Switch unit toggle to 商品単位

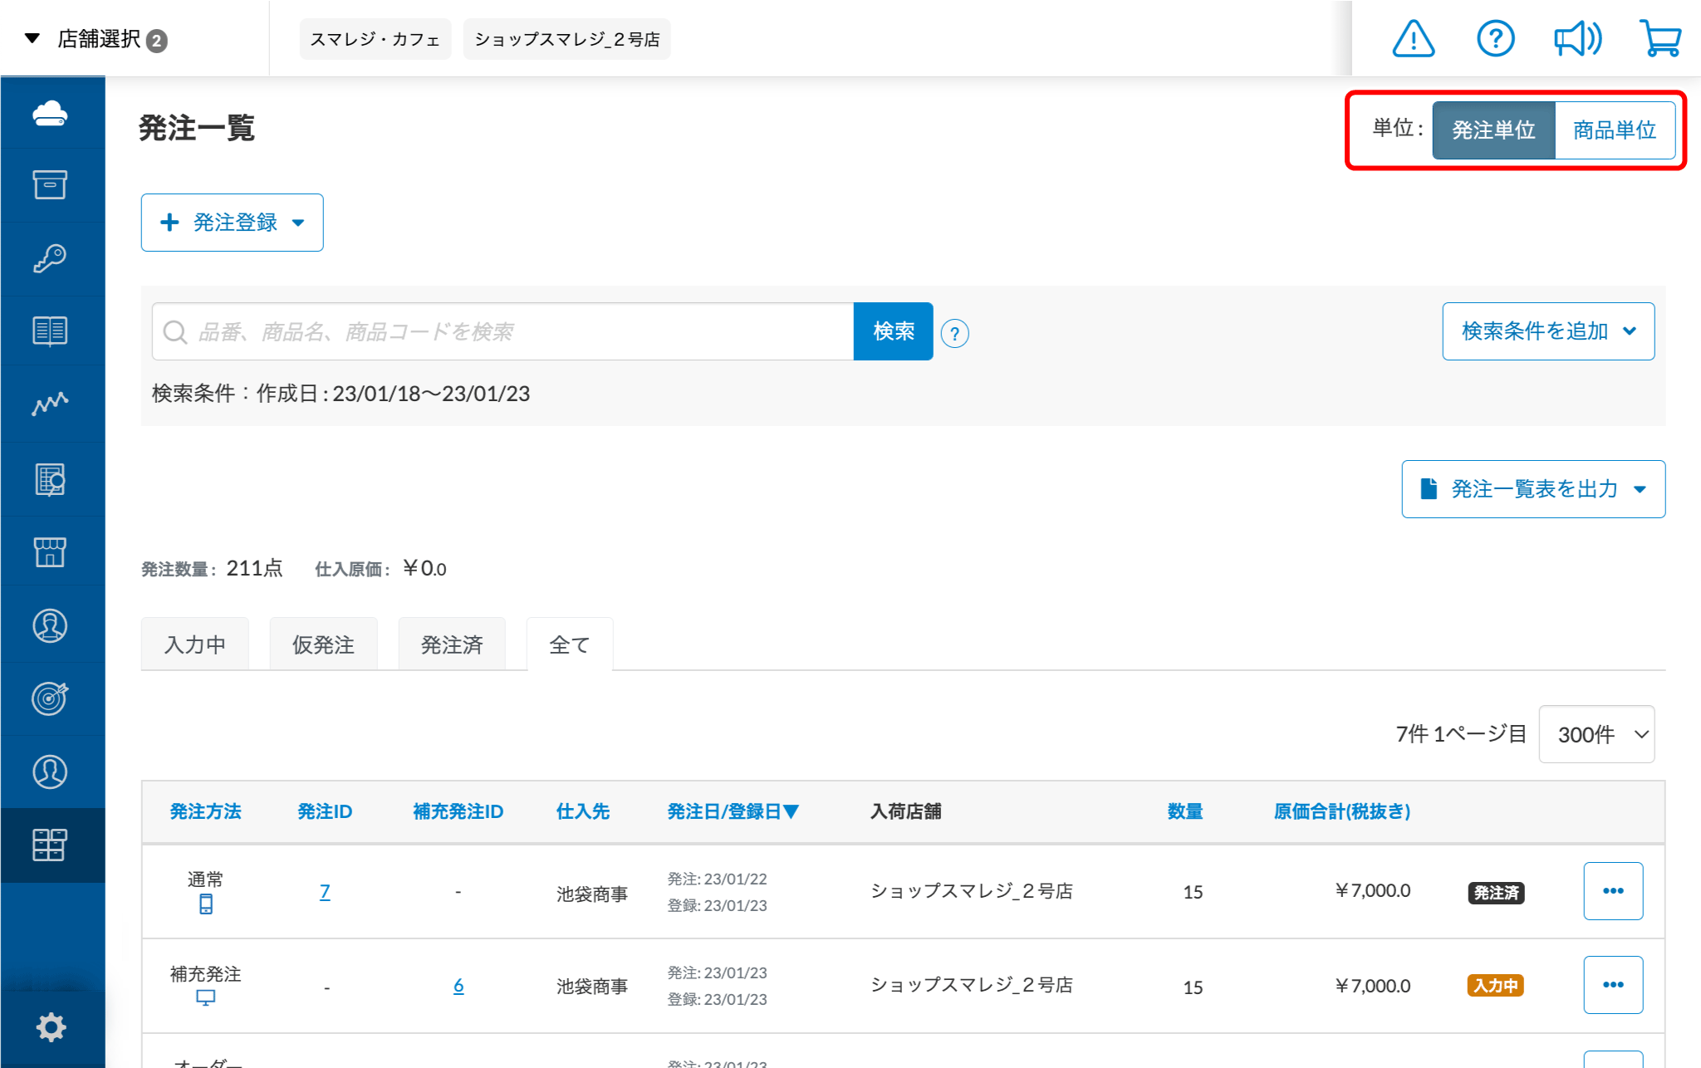pyautogui.click(x=1614, y=130)
